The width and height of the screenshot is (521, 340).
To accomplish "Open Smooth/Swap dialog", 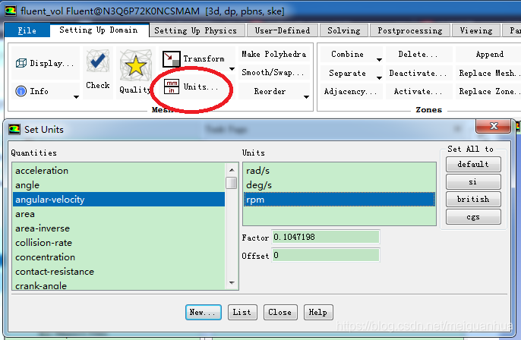I will [x=273, y=72].
